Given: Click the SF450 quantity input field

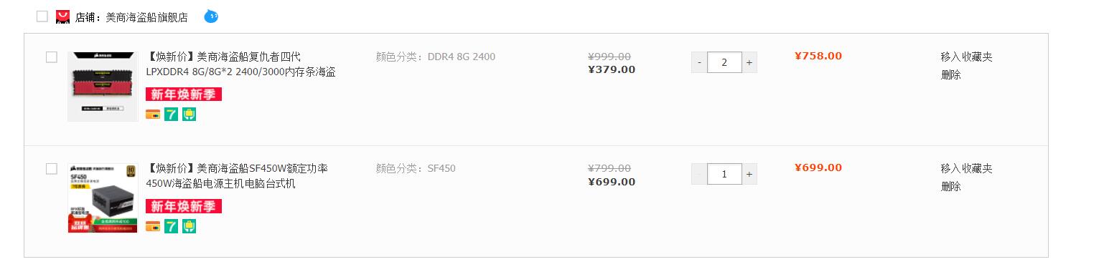Looking at the screenshot, I should 724,174.
